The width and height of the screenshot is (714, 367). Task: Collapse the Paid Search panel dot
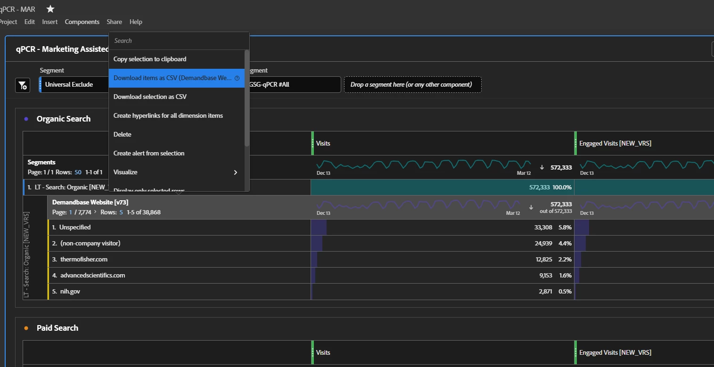26,328
